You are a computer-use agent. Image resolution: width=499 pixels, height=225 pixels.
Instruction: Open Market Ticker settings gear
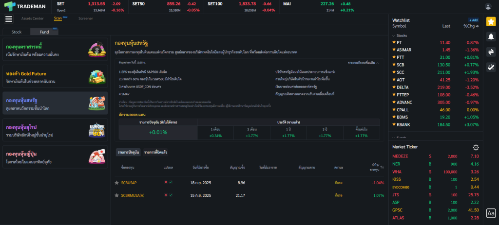[476, 147]
